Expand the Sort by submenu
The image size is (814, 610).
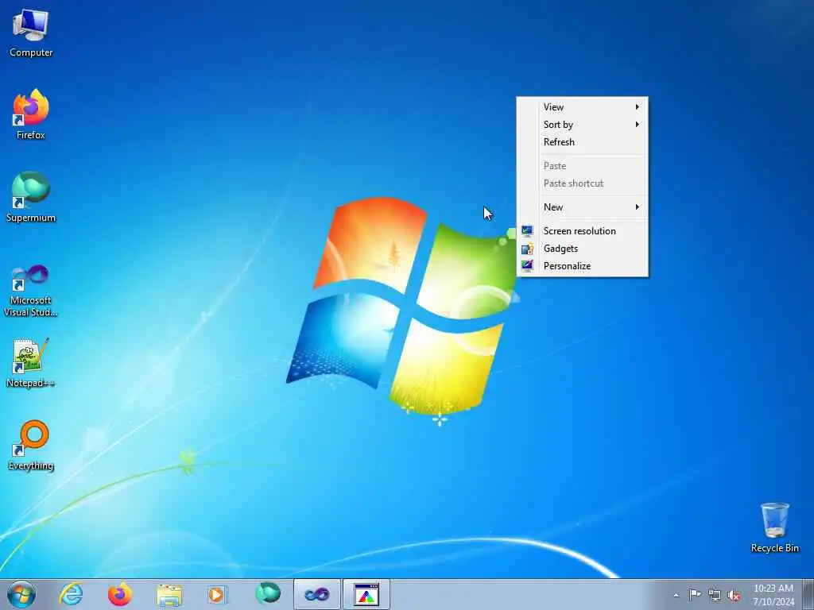[x=582, y=125]
